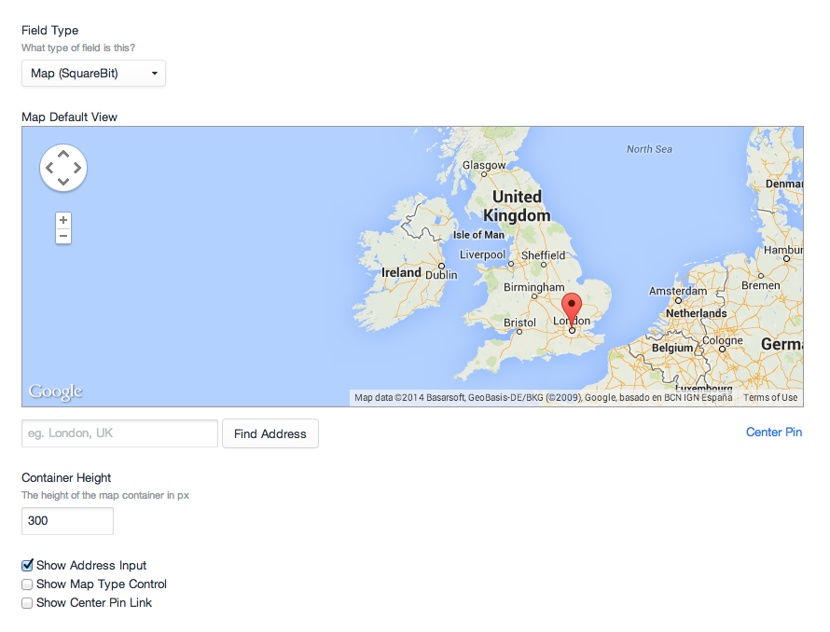Viewport: 830px width, 632px height.
Task: Click the Center Pin link
Action: click(773, 433)
